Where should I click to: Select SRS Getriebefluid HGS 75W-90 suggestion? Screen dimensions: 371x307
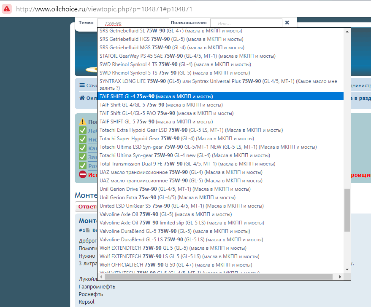click(220, 39)
